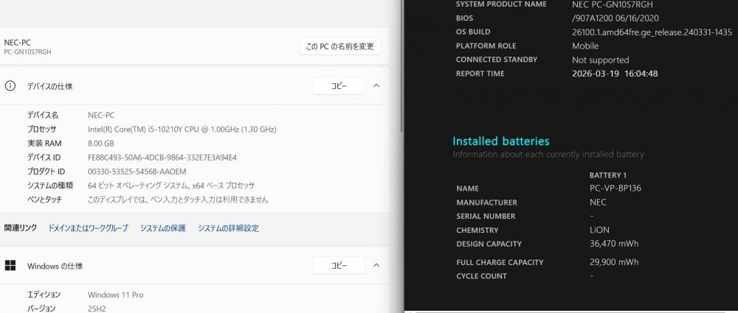
Task: Click the info icon beside デバイスの仕様
Action: coord(10,86)
